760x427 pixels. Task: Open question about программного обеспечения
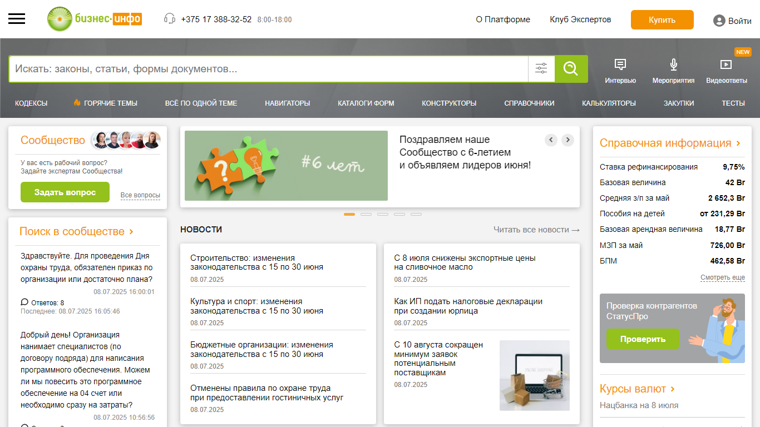[85, 370]
